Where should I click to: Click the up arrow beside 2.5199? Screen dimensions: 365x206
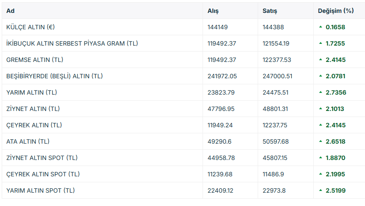(x=321, y=190)
